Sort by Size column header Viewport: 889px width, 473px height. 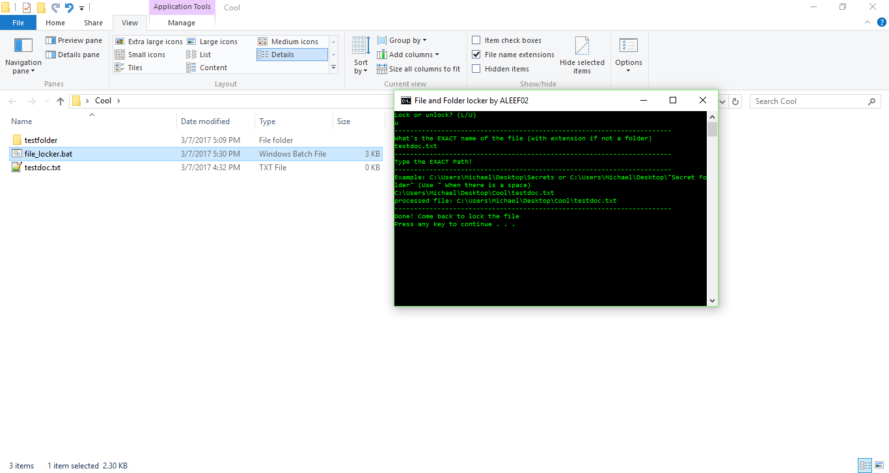coord(359,121)
